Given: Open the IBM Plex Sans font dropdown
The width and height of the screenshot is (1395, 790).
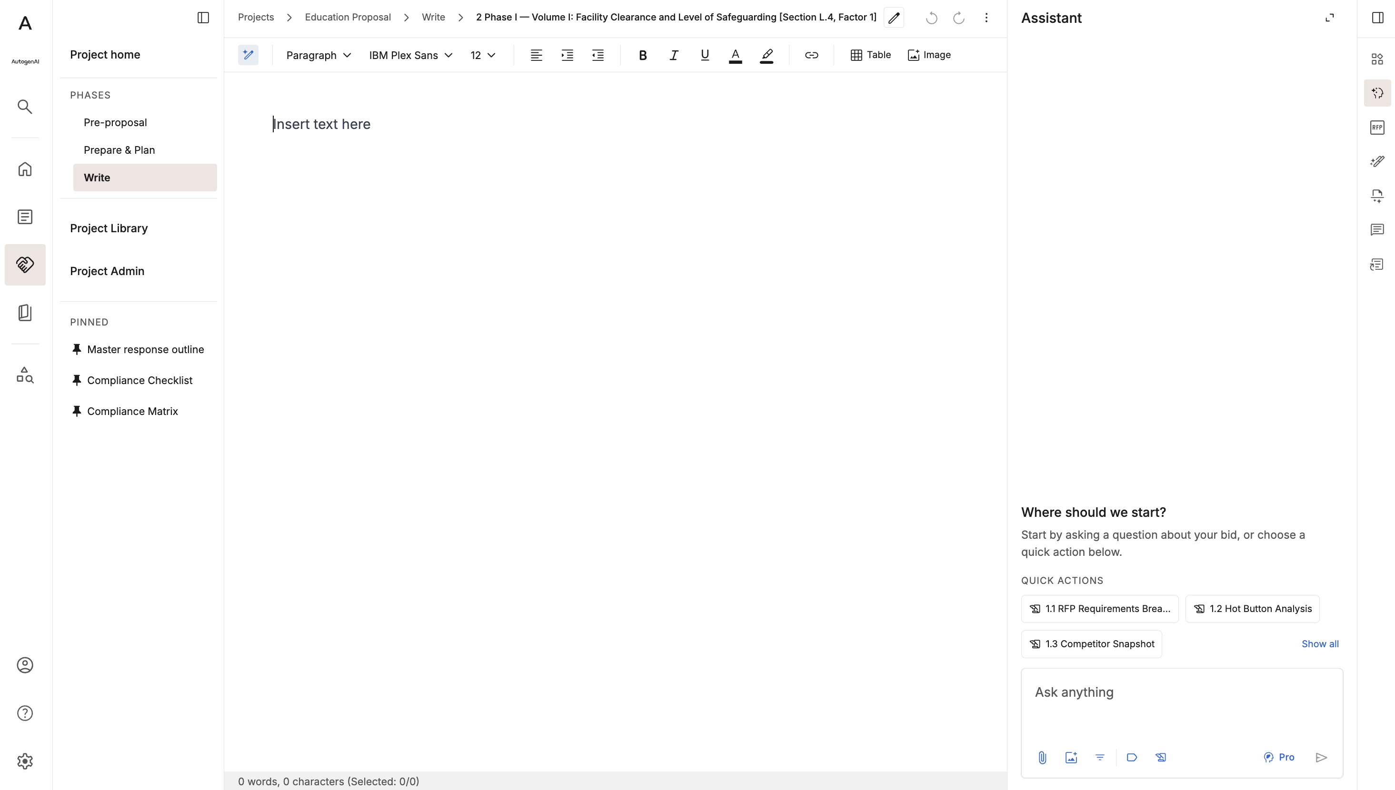Looking at the screenshot, I should tap(410, 55).
